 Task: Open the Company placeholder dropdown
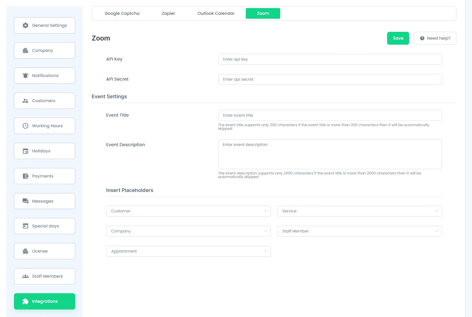tap(189, 231)
